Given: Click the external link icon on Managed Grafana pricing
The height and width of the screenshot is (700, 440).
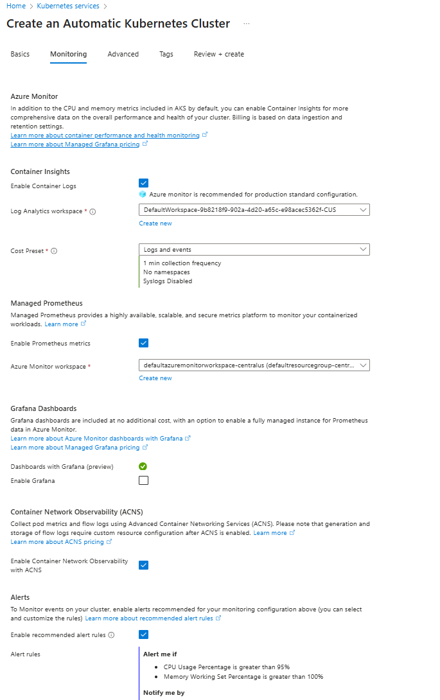Looking at the screenshot, I should pyautogui.click(x=146, y=144).
